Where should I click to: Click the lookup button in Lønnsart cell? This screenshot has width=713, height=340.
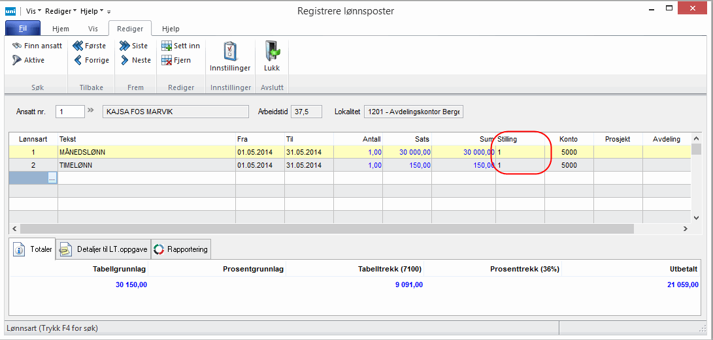pos(52,178)
